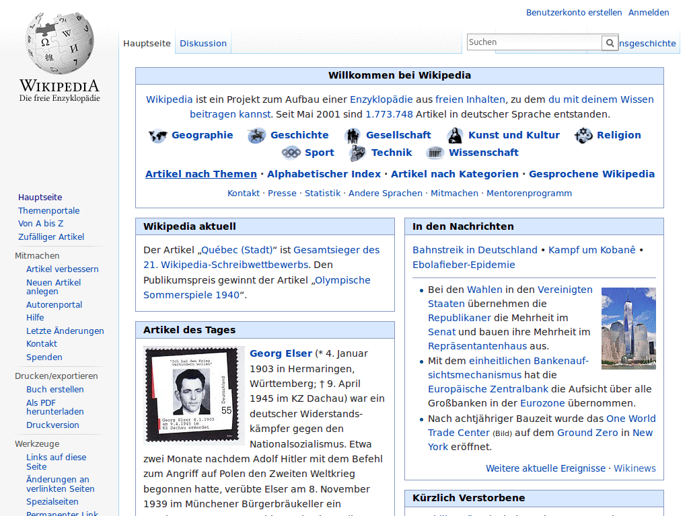Click the Geographie world map icon
The image size is (689, 516).
[157, 136]
